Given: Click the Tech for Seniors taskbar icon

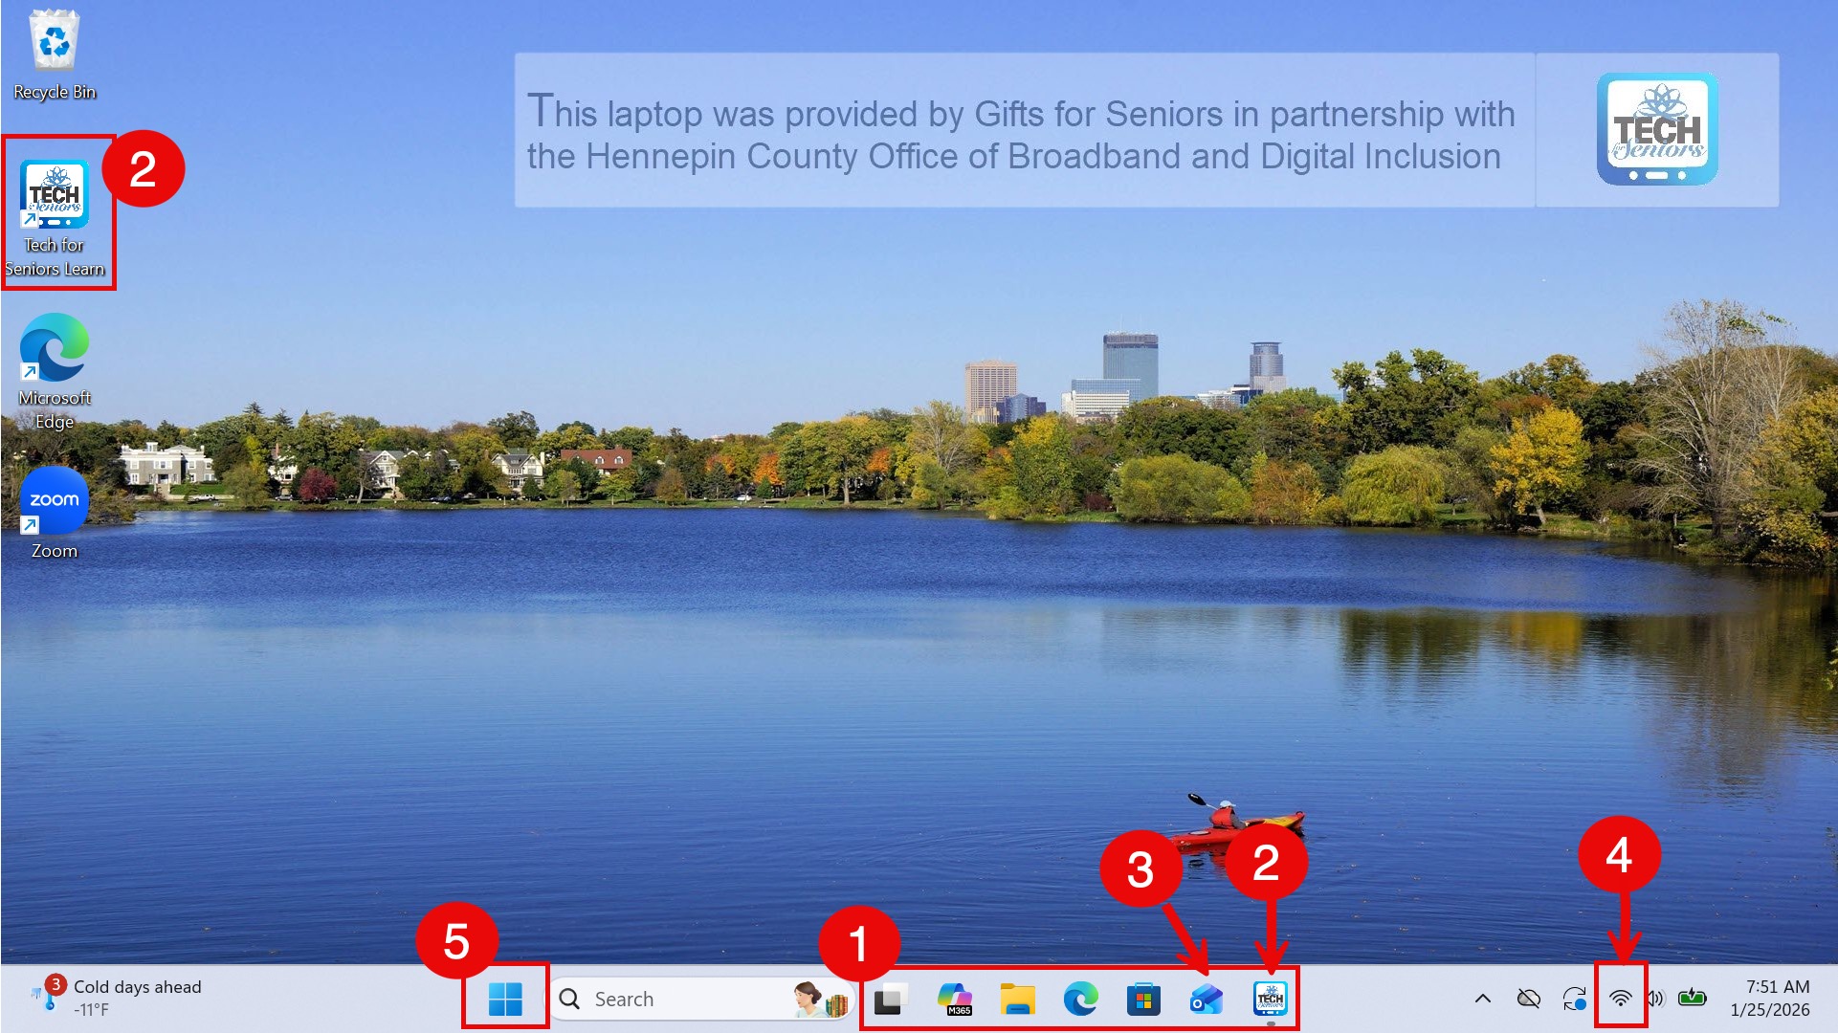Looking at the screenshot, I should pyautogui.click(x=1271, y=1000).
